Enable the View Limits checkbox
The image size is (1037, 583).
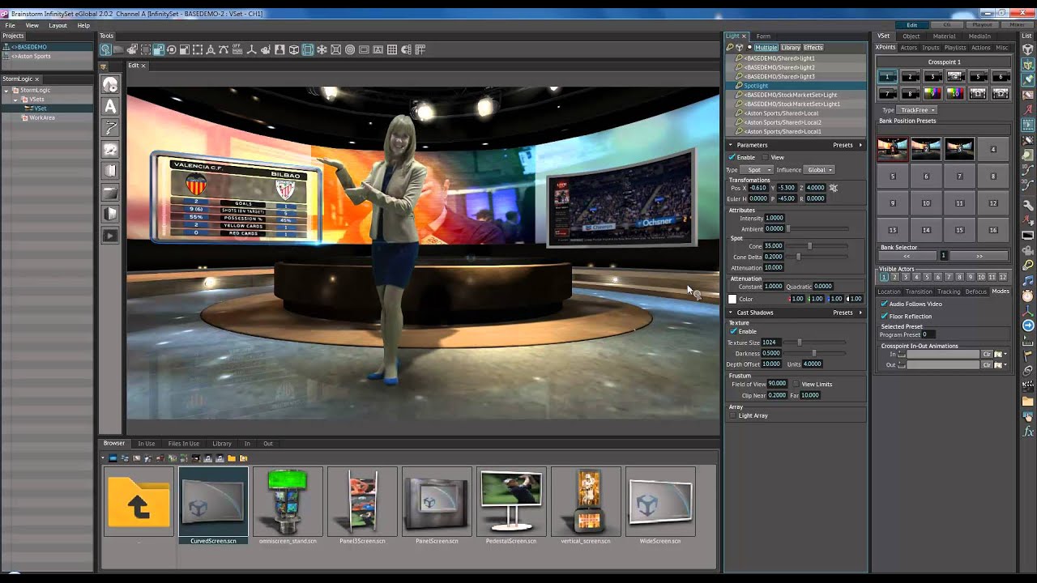pos(796,384)
